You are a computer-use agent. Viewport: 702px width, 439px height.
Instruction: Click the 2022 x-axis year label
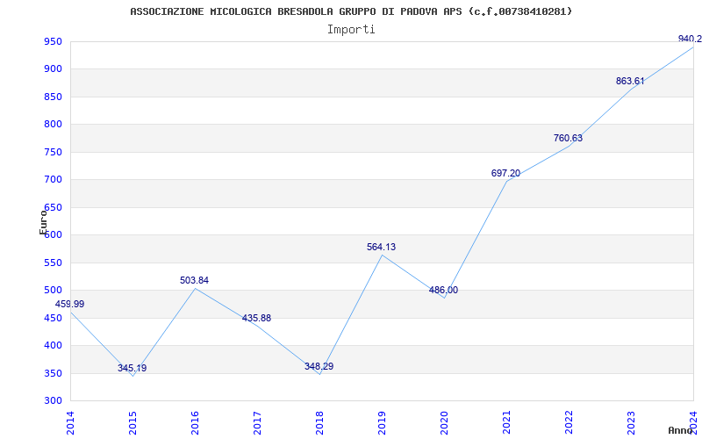click(x=569, y=422)
